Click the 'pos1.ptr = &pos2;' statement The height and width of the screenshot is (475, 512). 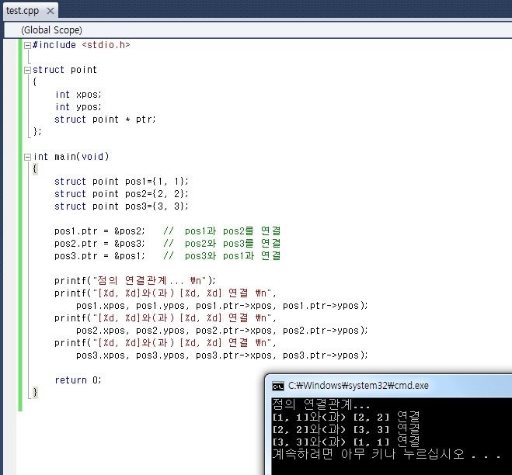pyautogui.click(x=99, y=231)
